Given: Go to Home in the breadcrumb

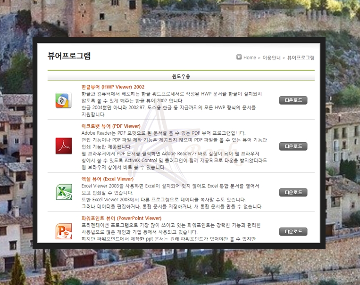Looking at the screenshot, I should (250, 57).
